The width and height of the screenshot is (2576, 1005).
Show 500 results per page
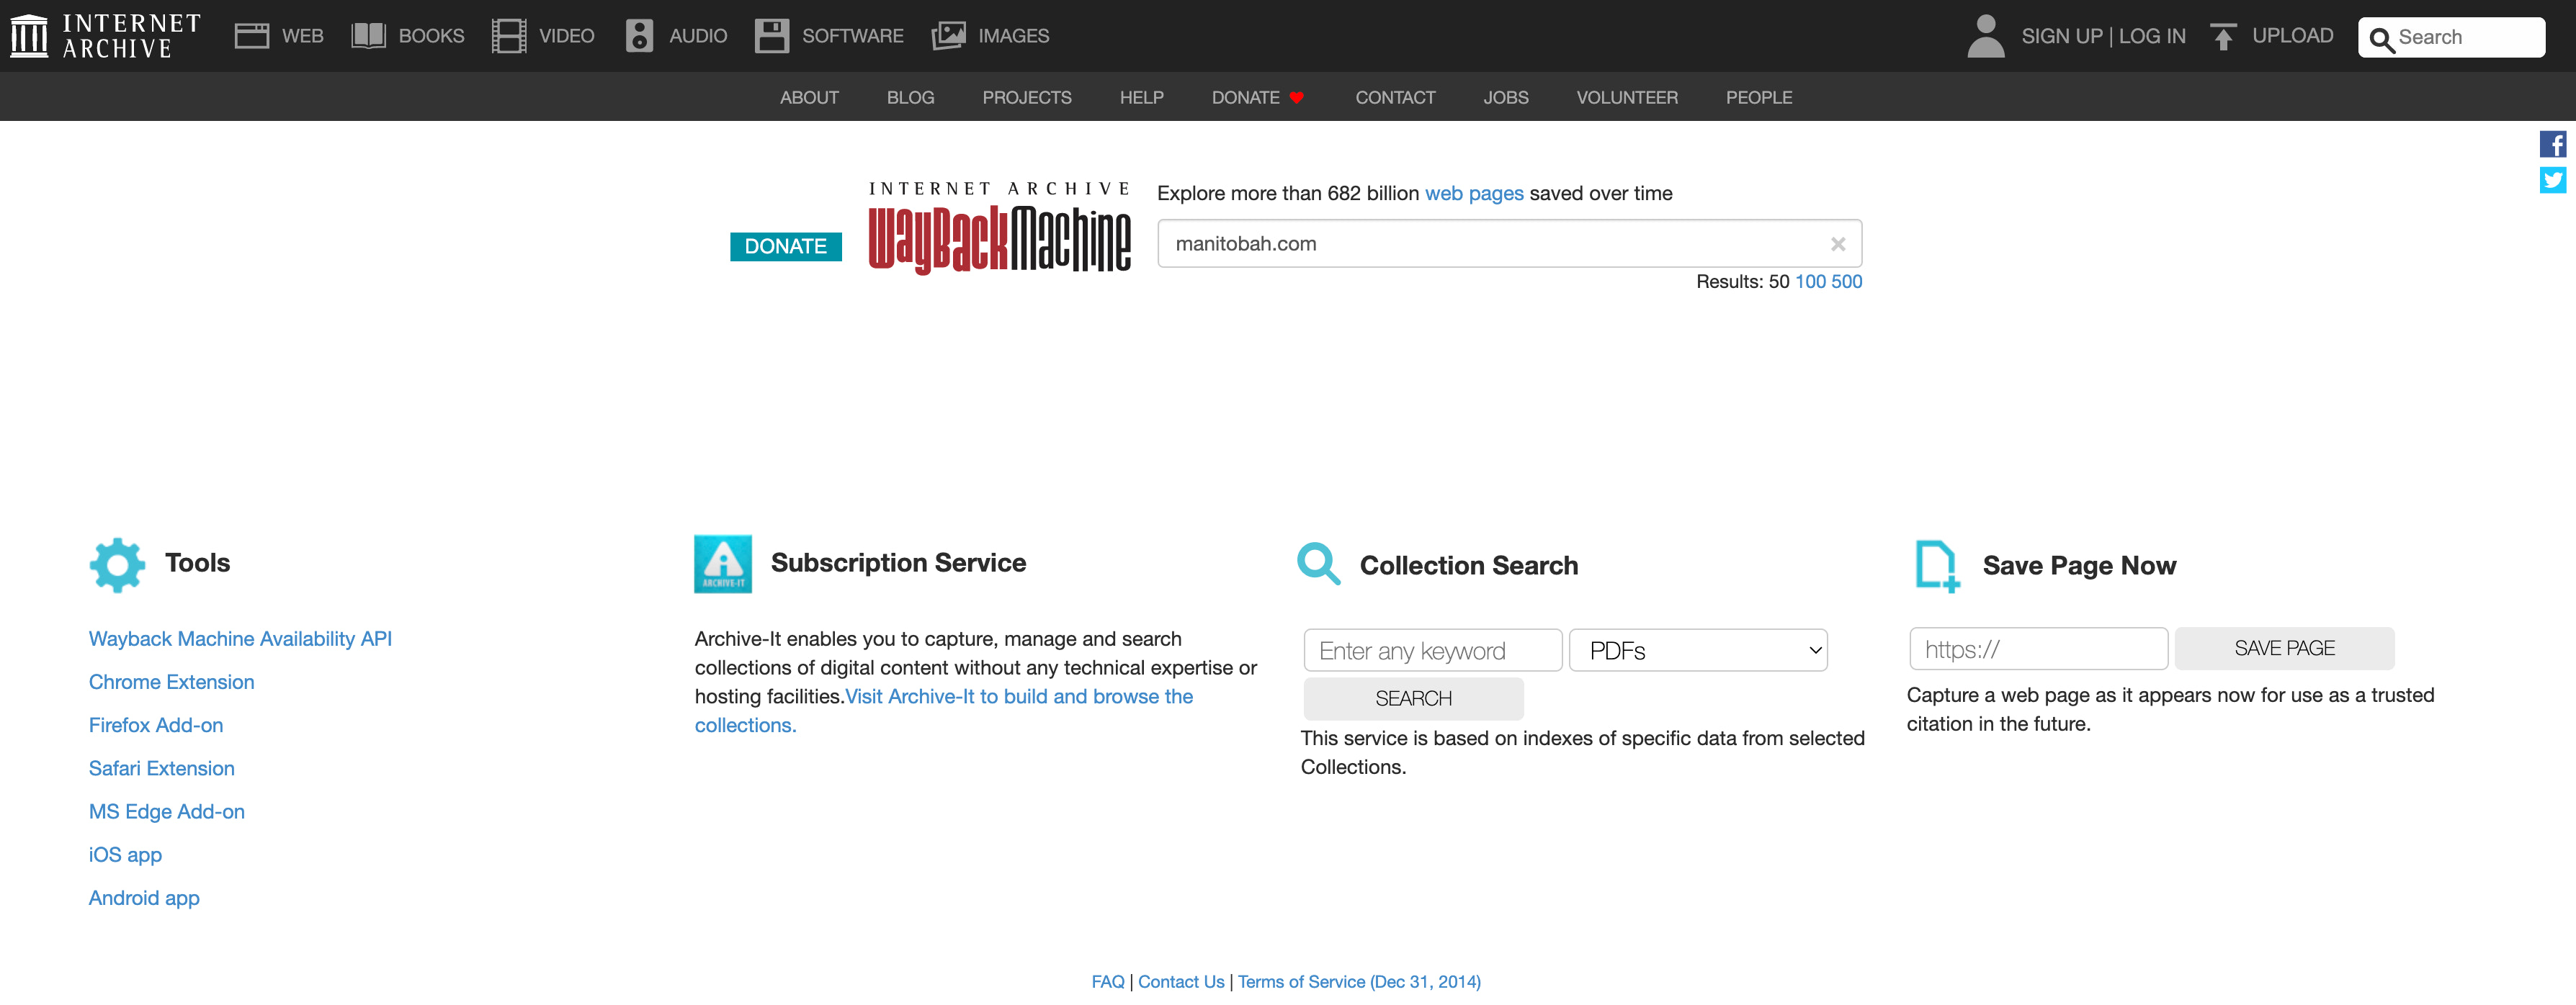[x=1849, y=281]
